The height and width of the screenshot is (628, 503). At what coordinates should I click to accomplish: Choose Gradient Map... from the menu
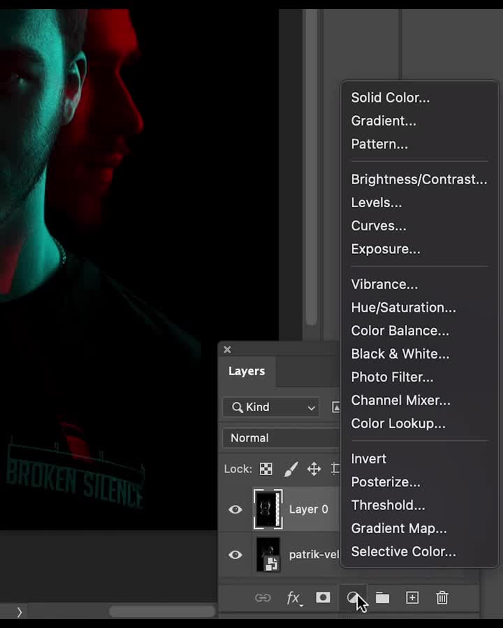[399, 528]
